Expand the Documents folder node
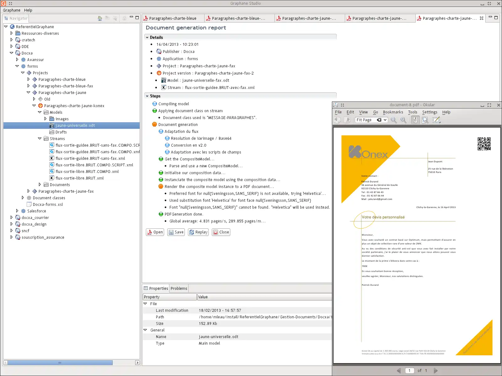This screenshot has height=376, width=502. point(40,185)
